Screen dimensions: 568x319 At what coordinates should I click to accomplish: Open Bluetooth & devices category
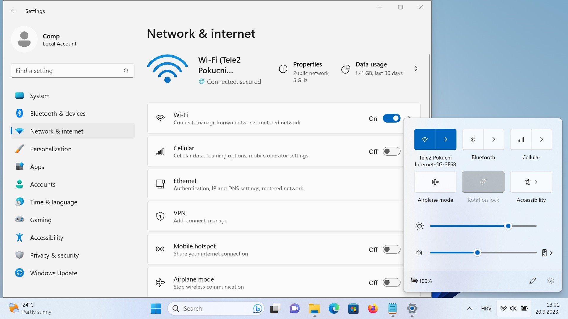pyautogui.click(x=72, y=113)
